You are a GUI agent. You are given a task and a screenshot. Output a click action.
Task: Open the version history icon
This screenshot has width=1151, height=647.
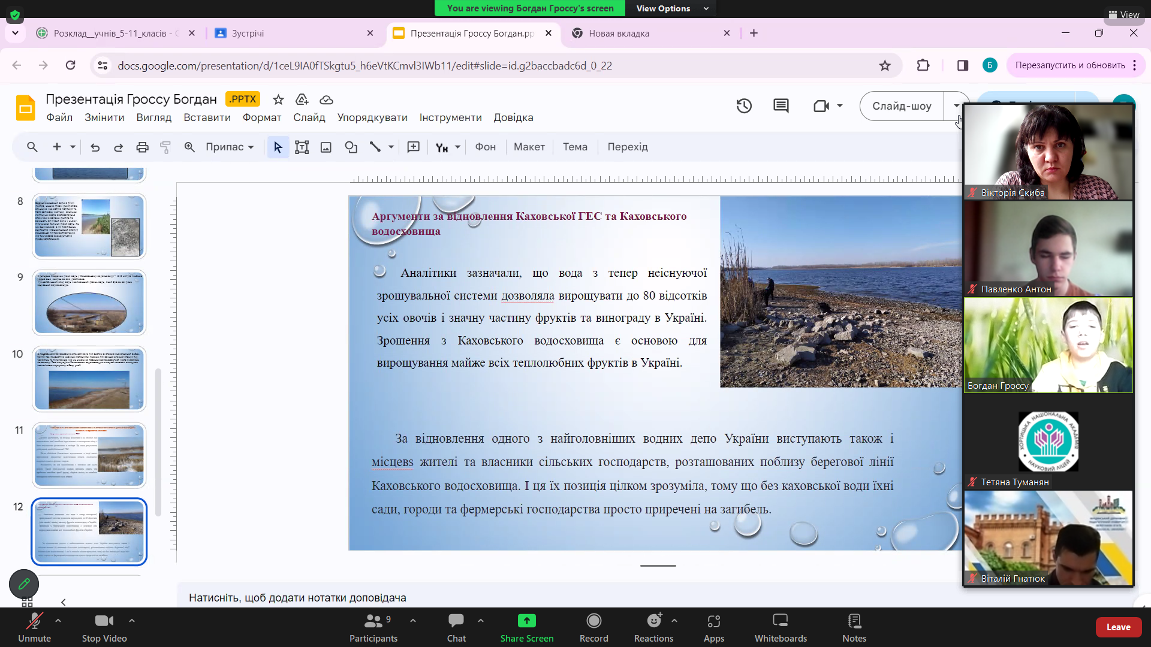(x=744, y=105)
